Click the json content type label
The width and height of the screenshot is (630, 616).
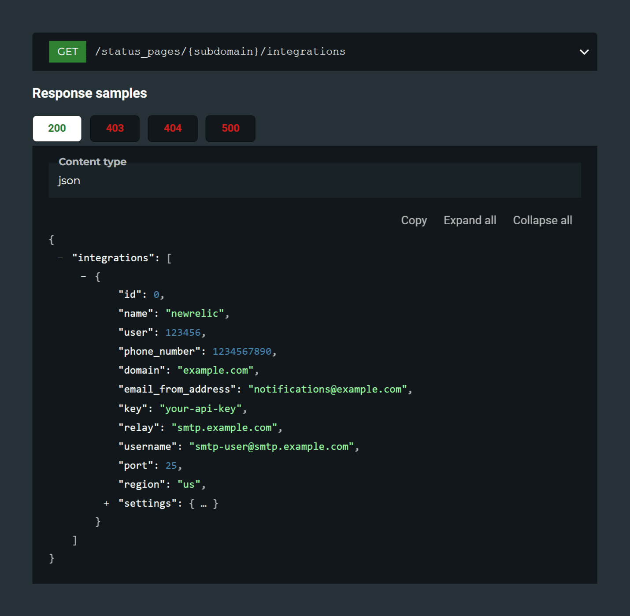(x=69, y=180)
